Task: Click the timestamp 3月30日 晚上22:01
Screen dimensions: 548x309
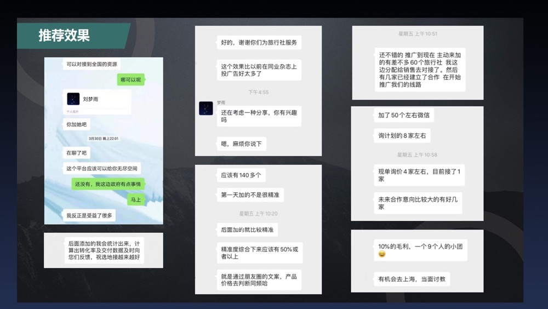Action: coord(104,139)
